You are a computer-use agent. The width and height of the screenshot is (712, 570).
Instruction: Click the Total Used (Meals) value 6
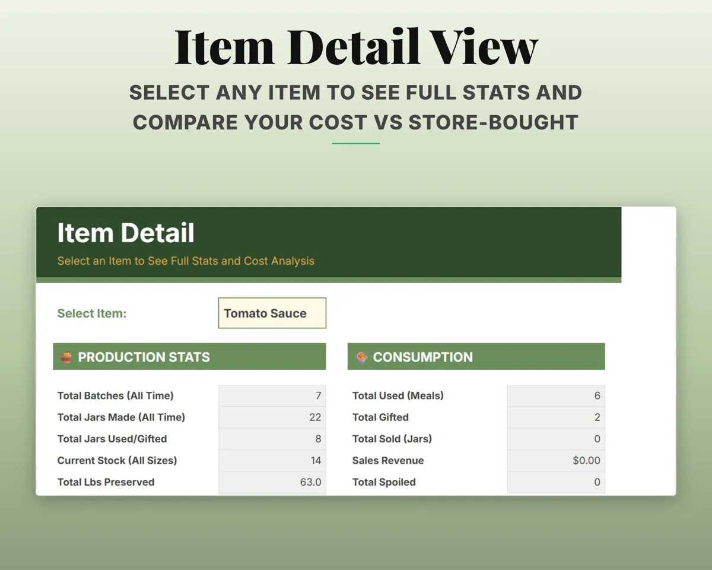[556, 395]
